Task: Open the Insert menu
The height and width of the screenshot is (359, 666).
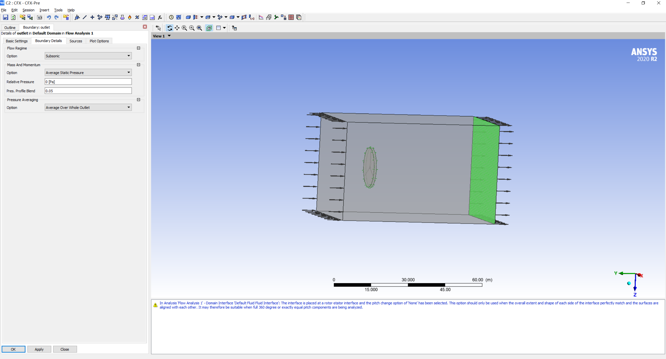Action: 44,10
